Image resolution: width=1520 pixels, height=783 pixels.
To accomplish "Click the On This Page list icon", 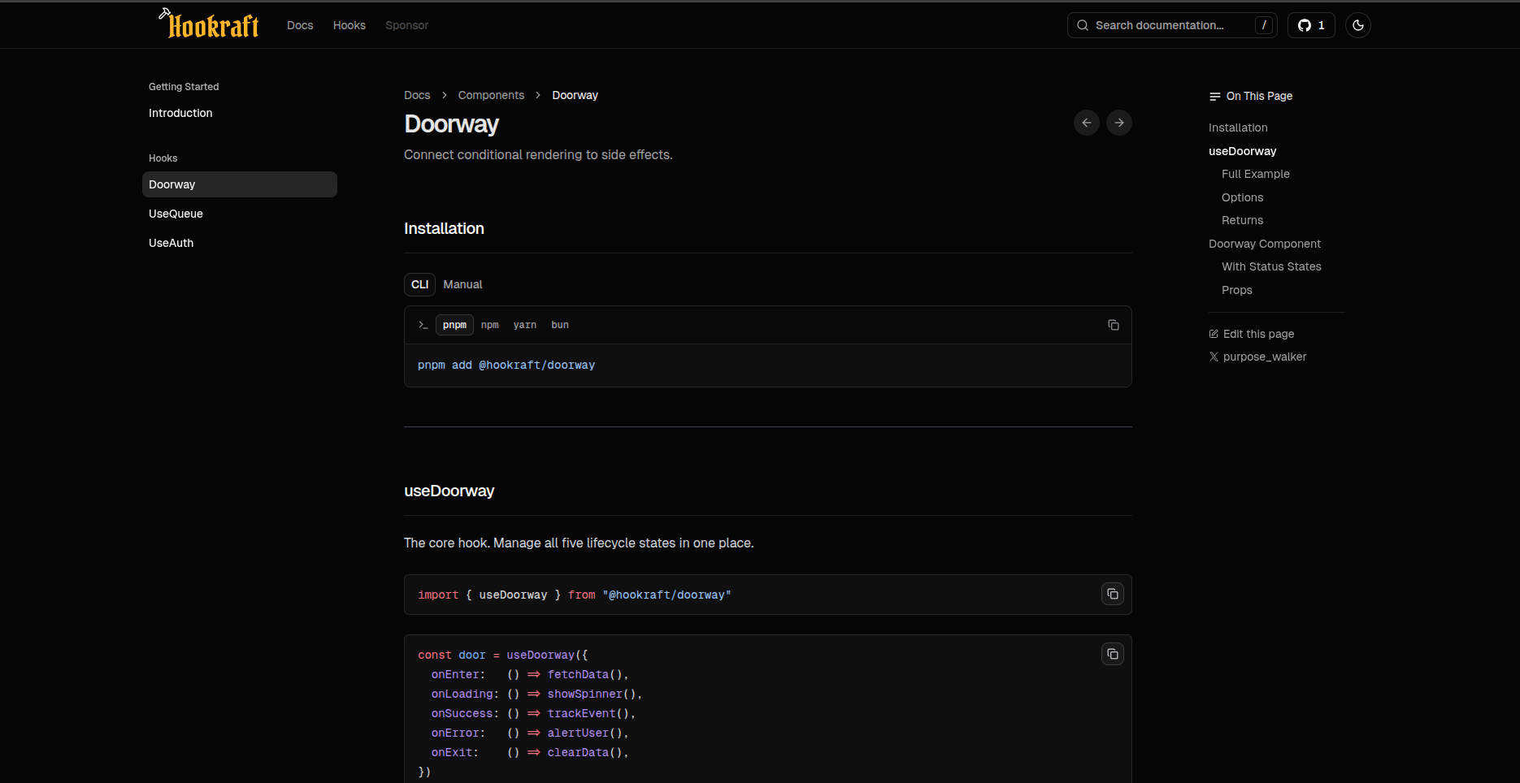I will 1215,96.
